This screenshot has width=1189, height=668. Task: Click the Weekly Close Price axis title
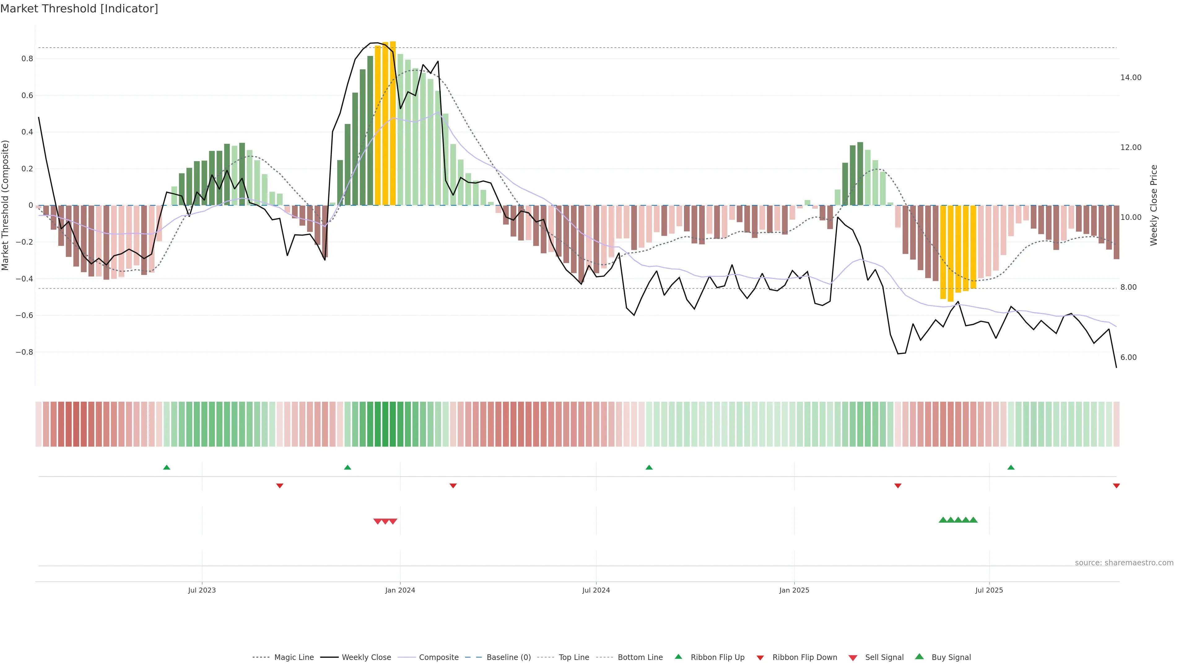pos(1154,205)
